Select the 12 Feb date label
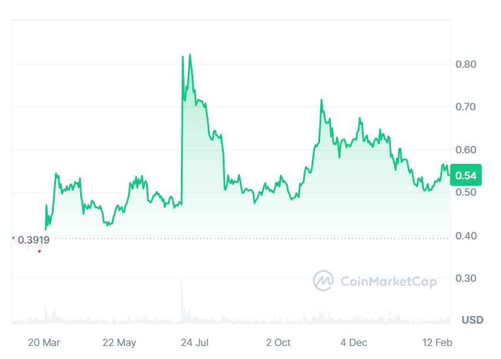501x359 pixels. (437, 342)
